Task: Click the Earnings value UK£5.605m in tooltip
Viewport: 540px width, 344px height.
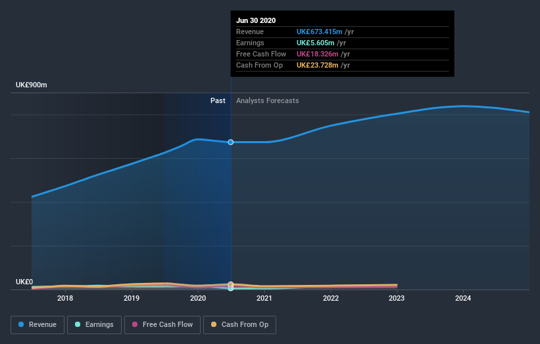Action: point(316,43)
